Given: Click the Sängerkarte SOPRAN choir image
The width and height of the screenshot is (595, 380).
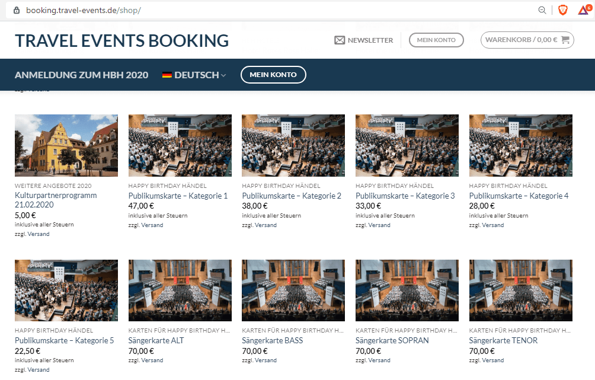Looking at the screenshot, I should click(x=407, y=290).
